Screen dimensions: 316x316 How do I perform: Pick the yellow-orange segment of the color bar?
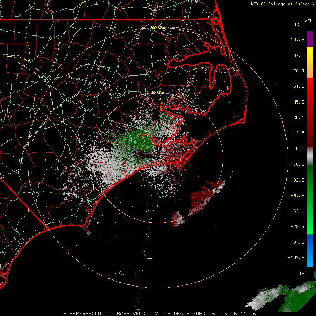[310, 62]
